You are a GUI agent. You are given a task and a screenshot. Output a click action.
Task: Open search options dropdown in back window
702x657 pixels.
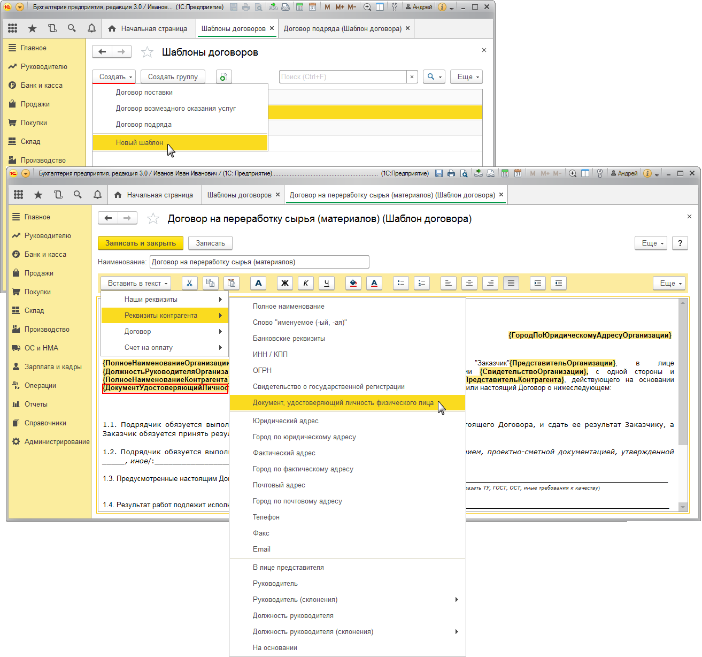[434, 77]
